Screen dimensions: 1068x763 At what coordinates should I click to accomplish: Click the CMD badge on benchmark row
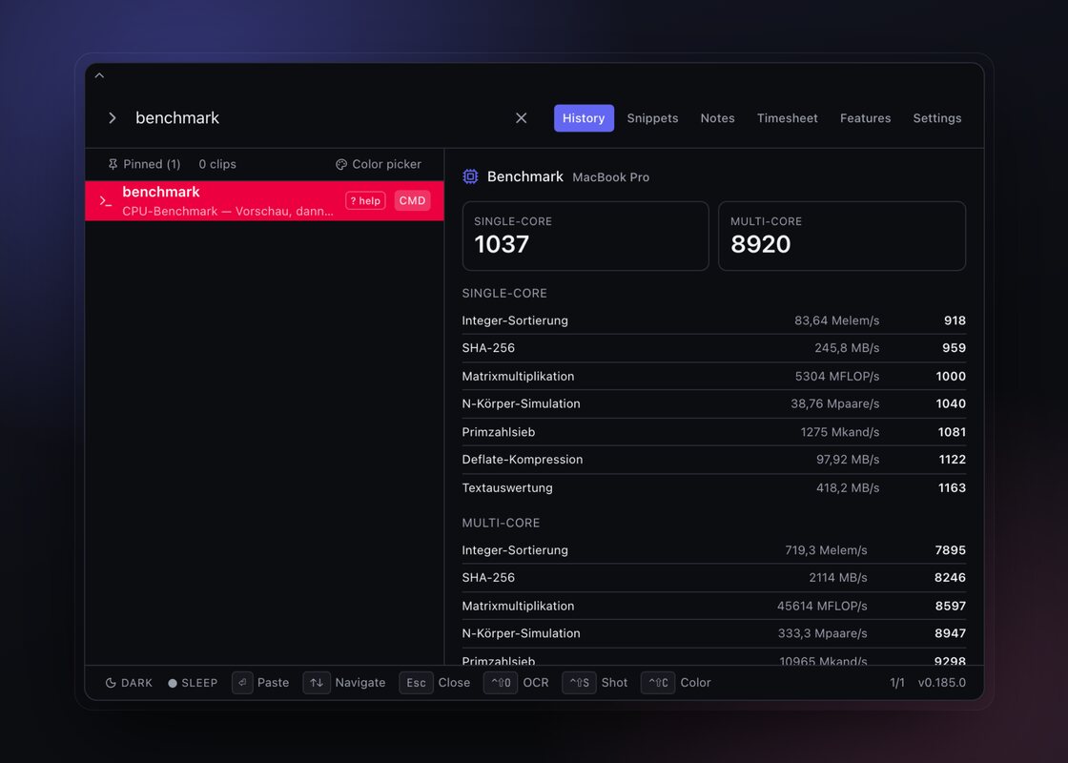pyautogui.click(x=412, y=200)
